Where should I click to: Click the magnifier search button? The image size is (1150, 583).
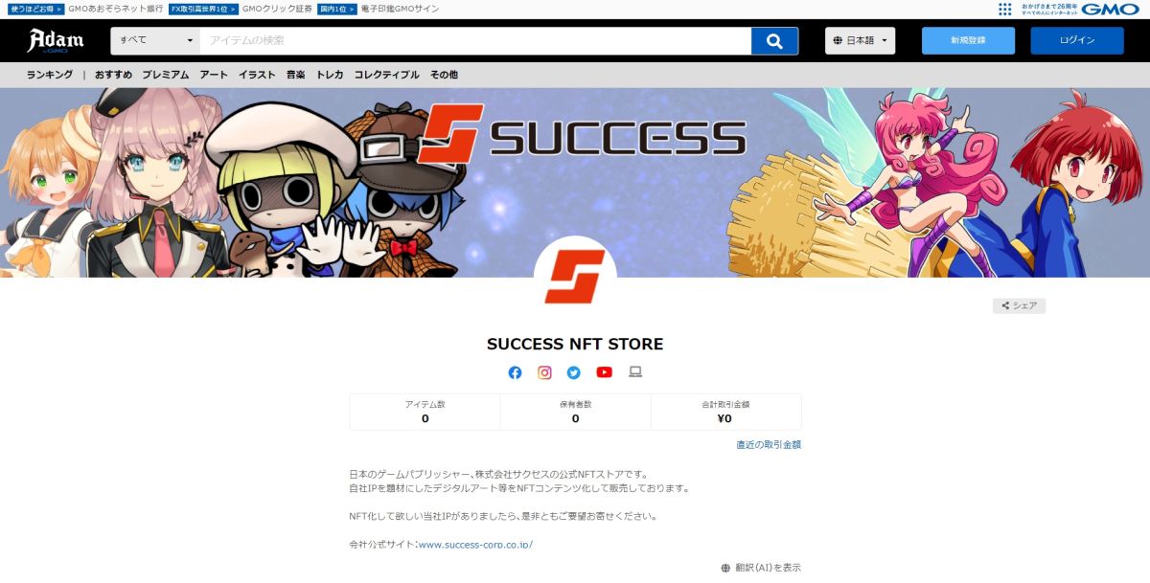[782, 41]
